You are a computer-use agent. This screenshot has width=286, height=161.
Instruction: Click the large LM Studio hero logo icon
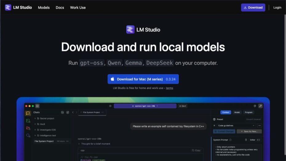coord(130,30)
